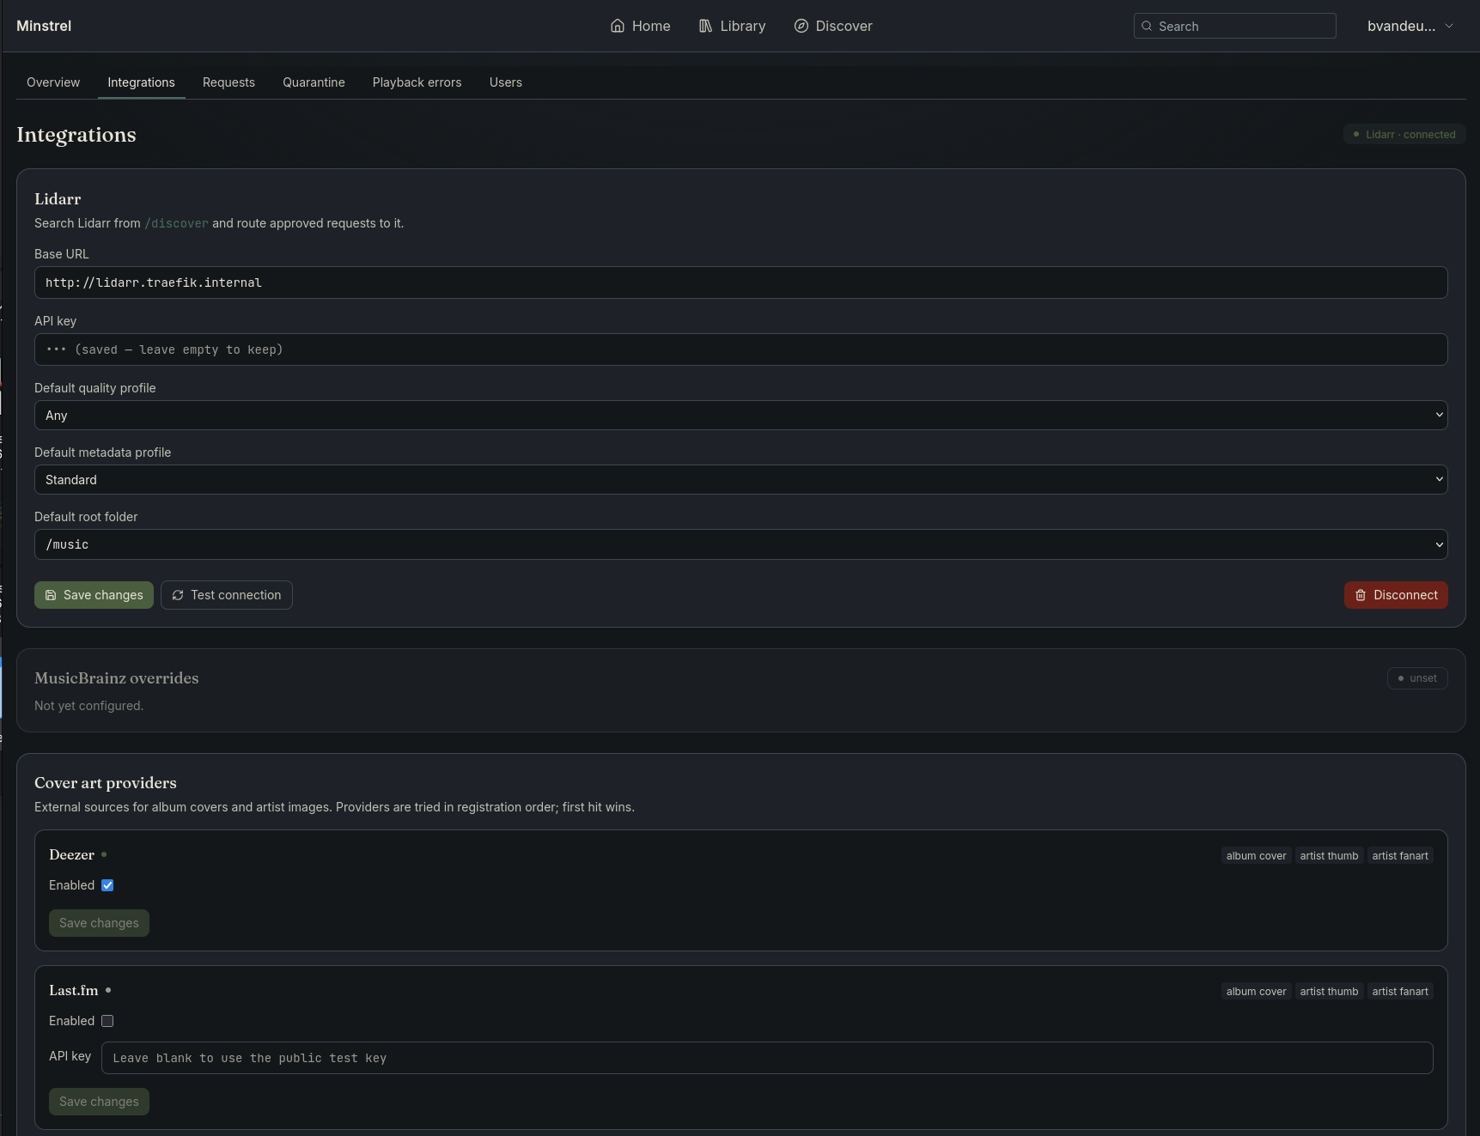Save changes to Lidarr settings

coord(94,595)
